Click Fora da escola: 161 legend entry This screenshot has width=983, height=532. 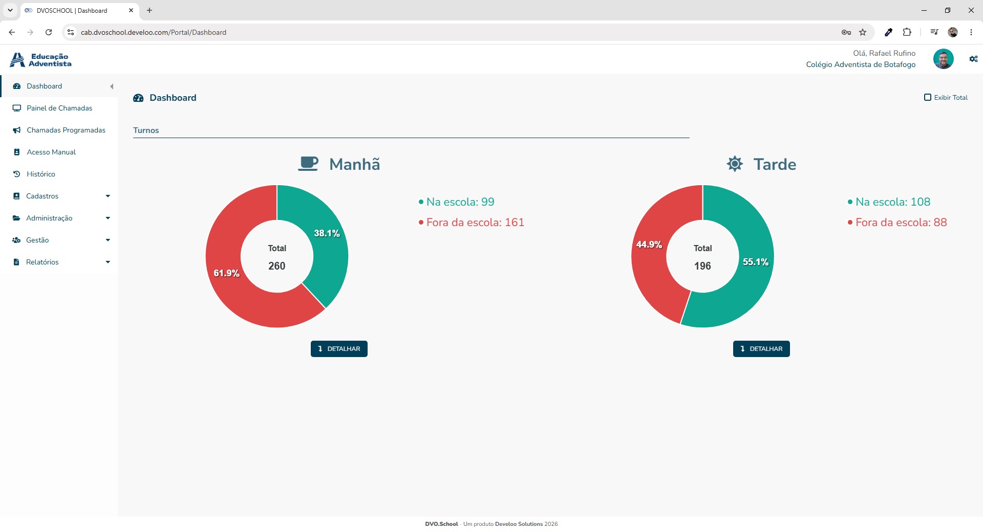click(x=471, y=223)
